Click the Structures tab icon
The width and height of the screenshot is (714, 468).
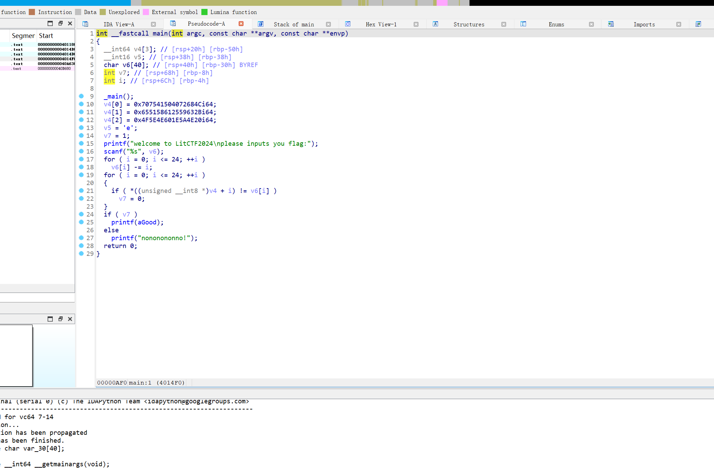pyautogui.click(x=436, y=24)
